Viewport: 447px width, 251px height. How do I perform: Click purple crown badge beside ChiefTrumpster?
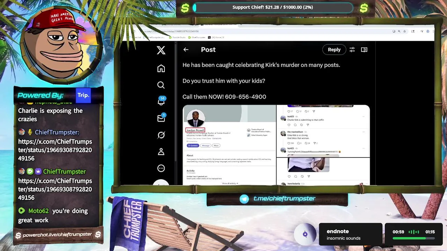(x=38, y=172)
